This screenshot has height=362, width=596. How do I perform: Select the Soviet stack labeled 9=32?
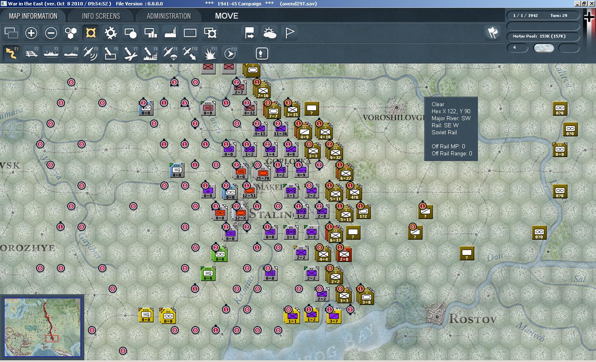tap(335, 152)
